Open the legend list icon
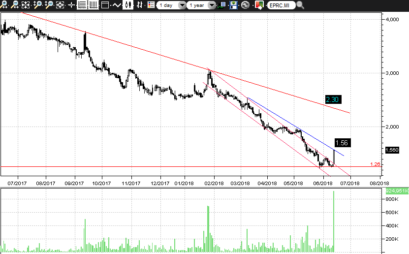This screenshot has height=254, width=409. tap(151, 5)
